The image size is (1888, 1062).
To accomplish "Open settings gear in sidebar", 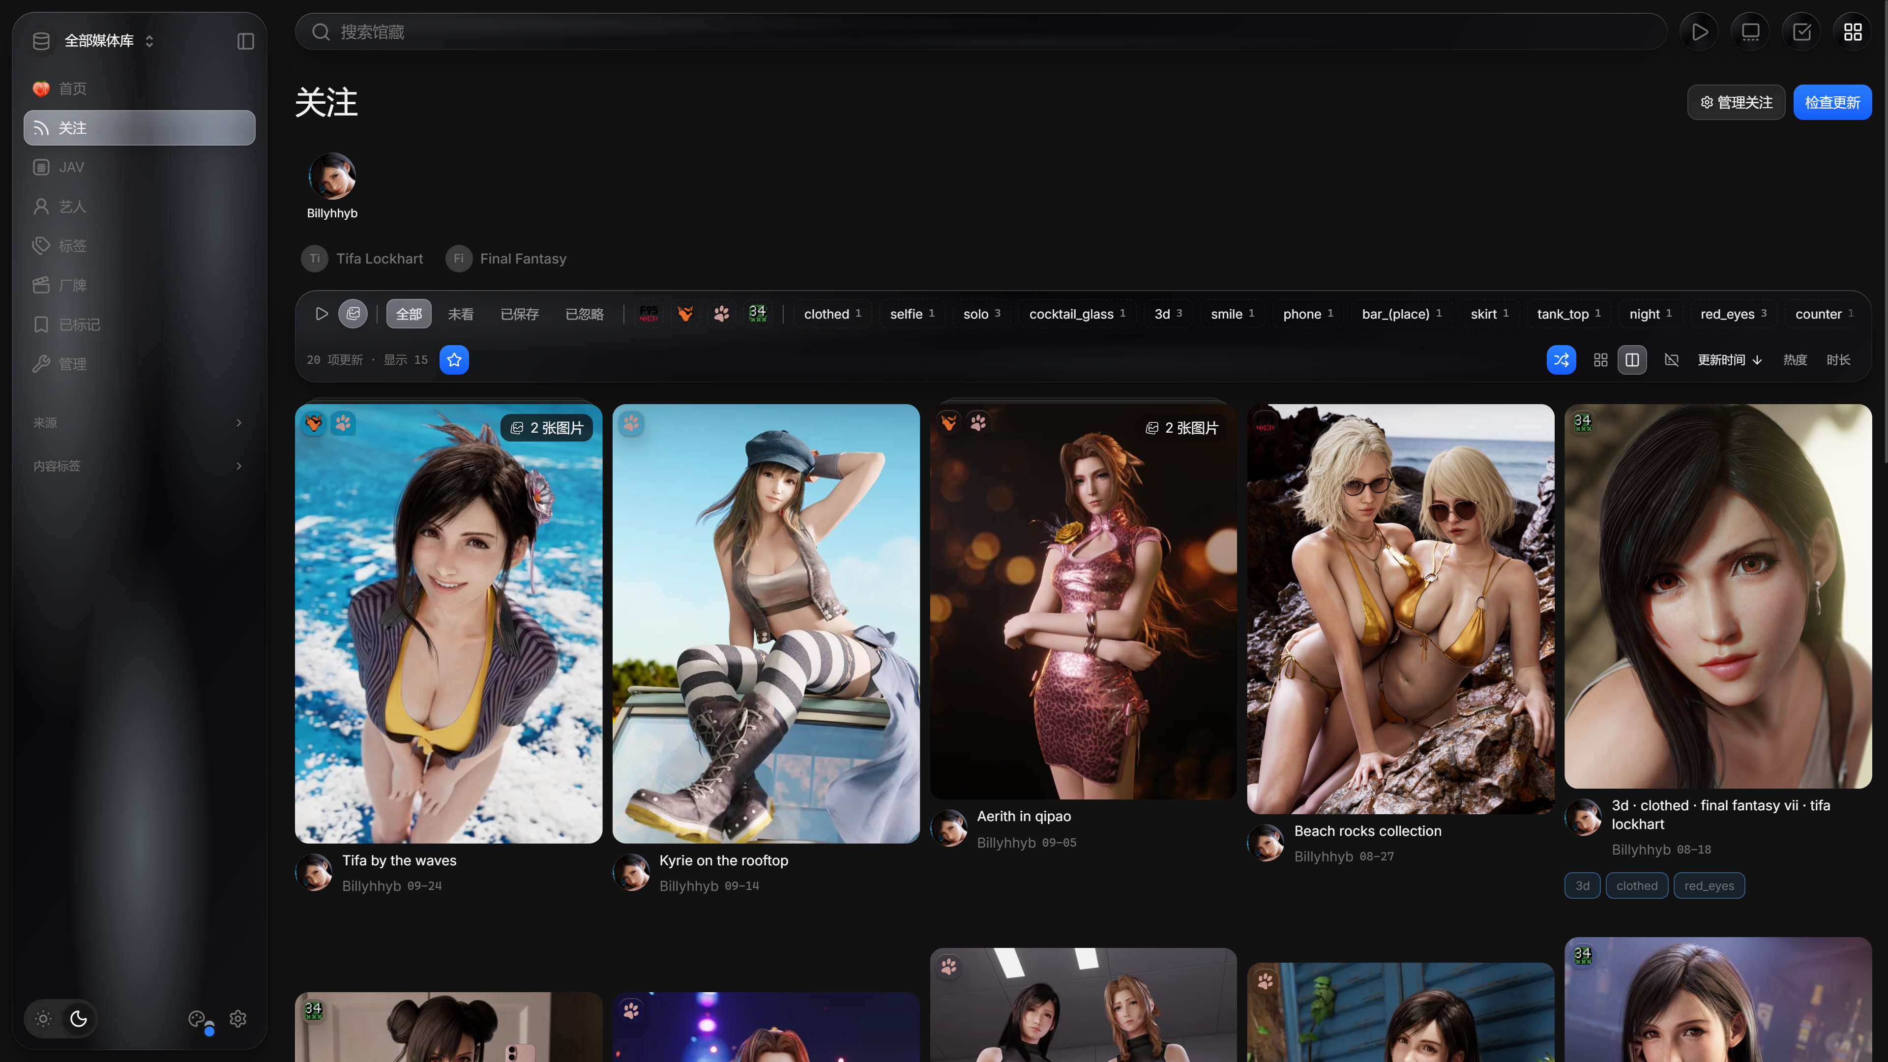I will coord(238,1019).
